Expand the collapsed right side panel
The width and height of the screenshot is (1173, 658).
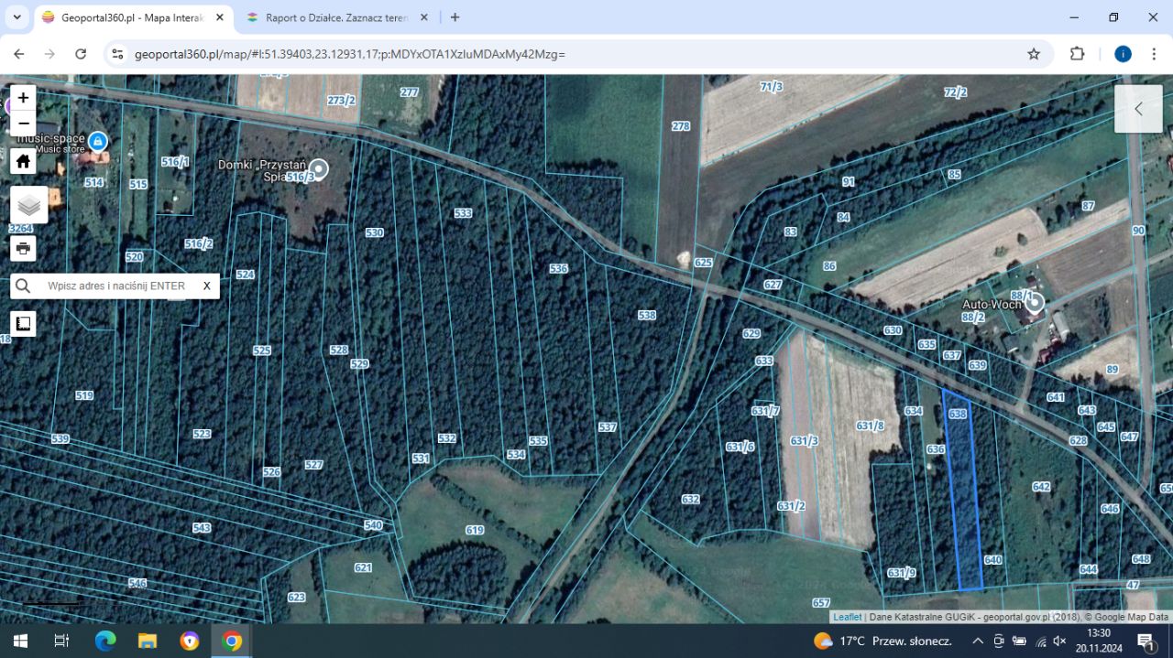point(1138,109)
